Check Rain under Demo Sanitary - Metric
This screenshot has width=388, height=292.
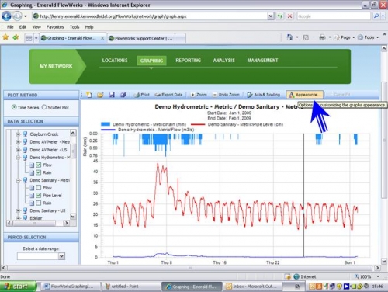pyautogui.click(x=38, y=203)
